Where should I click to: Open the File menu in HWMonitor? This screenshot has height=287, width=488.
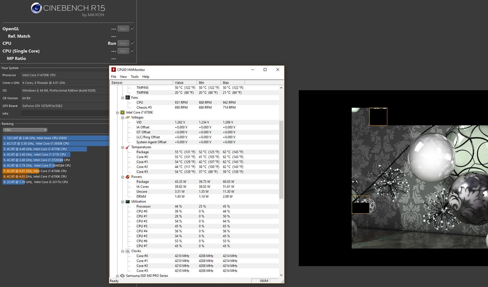[114, 77]
